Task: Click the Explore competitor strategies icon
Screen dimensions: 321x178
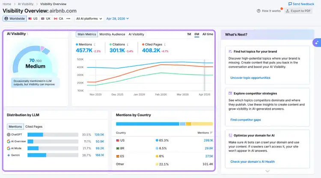Action: point(230,94)
